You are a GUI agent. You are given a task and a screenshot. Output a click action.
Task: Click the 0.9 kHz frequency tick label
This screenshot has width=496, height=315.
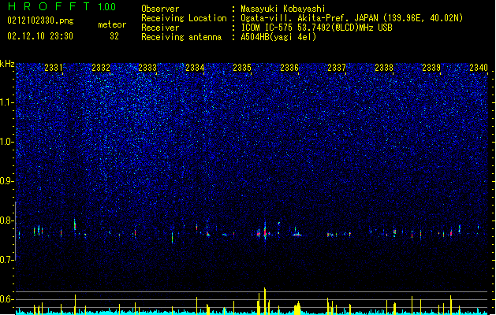pyautogui.click(x=6, y=181)
